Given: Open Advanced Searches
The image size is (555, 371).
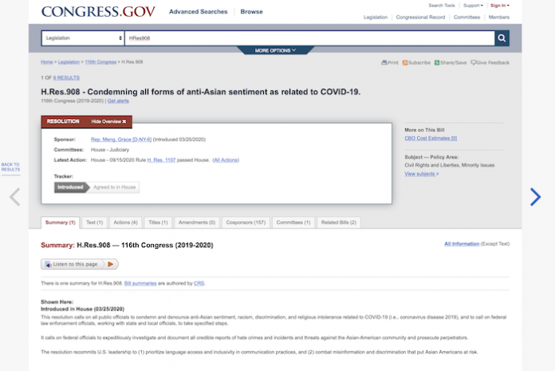Looking at the screenshot, I should pyautogui.click(x=199, y=12).
